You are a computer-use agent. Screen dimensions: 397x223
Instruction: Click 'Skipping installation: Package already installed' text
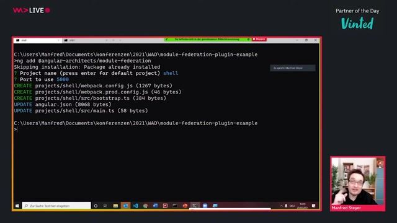(87, 67)
